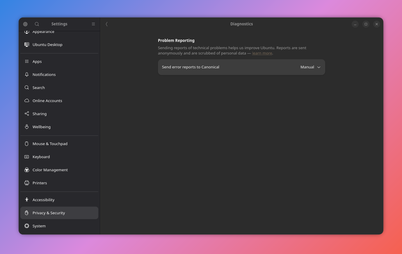This screenshot has height=254, width=402.
Task: Click the Search settings row
Action: point(39,87)
